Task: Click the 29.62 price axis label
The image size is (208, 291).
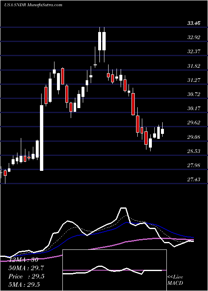Action: (194, 123)
